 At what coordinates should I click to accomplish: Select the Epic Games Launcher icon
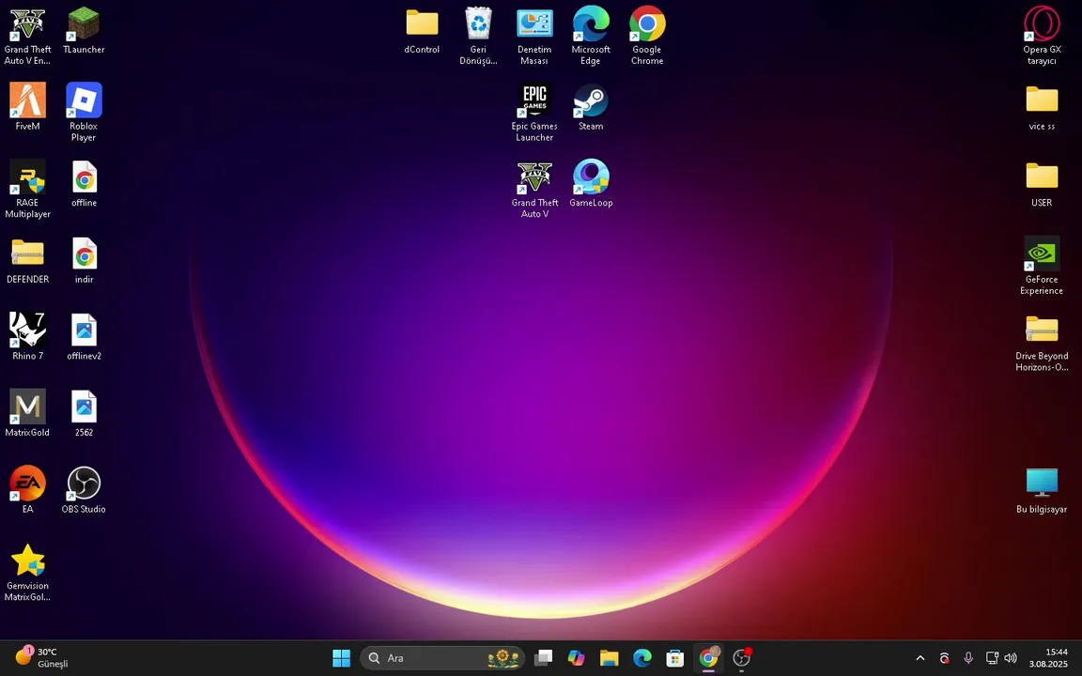pos(534,113)
